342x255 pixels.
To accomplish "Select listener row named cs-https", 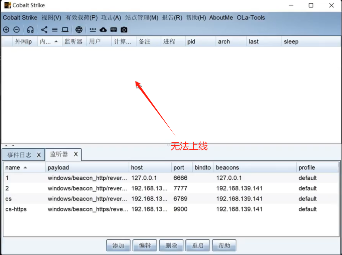I will [171, 209].
